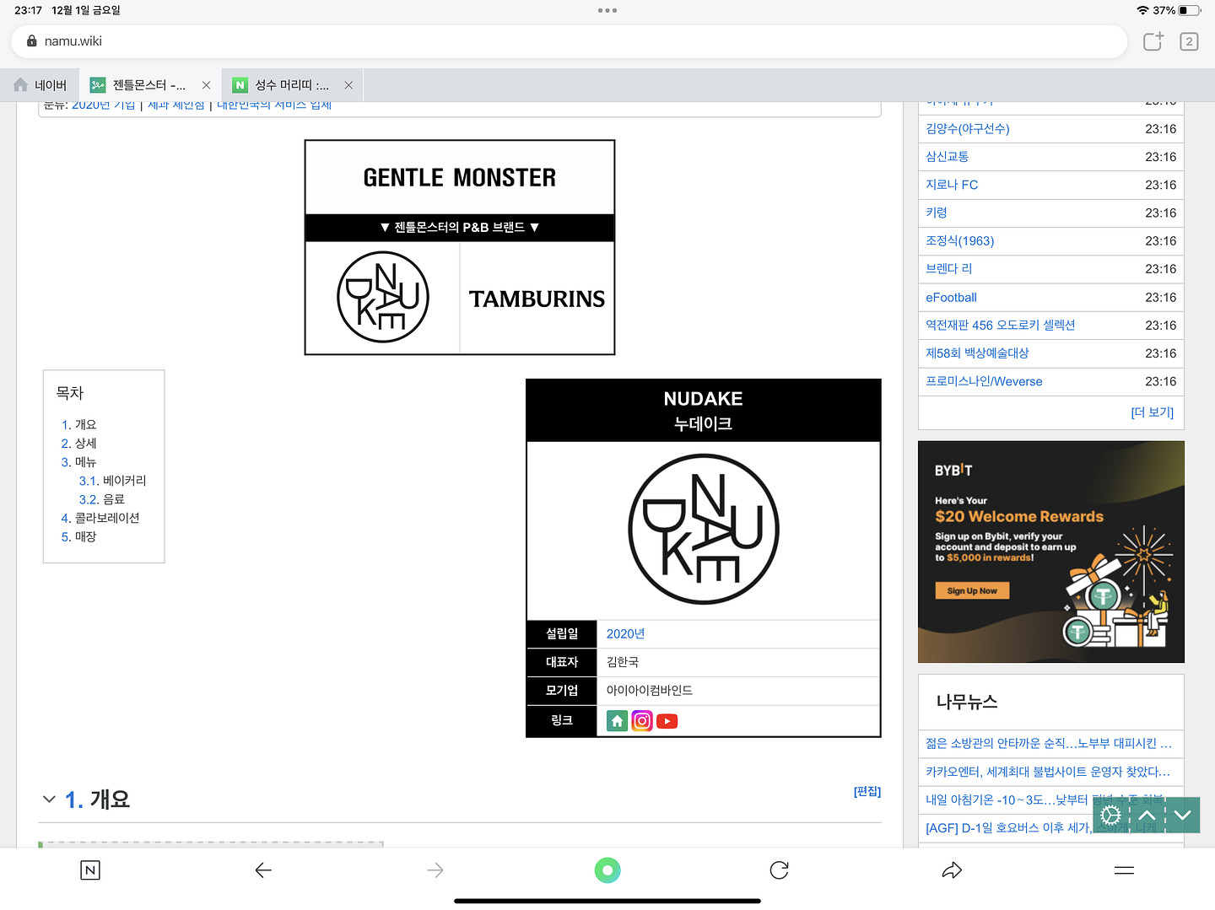This screenshot has height=910, width=1215.
Task: Tap the browser back arrow
Action: coord(263,870)
